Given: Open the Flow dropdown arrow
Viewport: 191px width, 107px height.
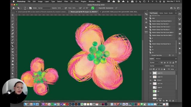Looking at the screenshot, I should pos(77,8).
